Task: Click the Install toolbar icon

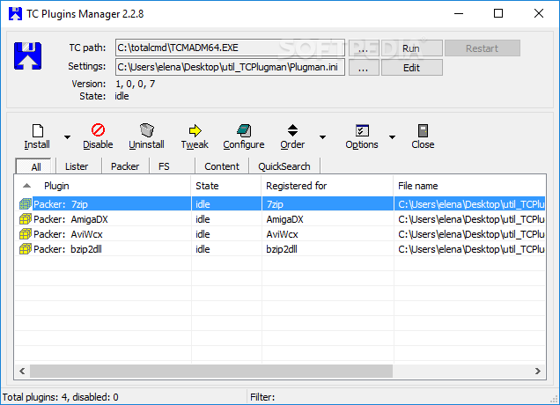Action: pos(38,130)
